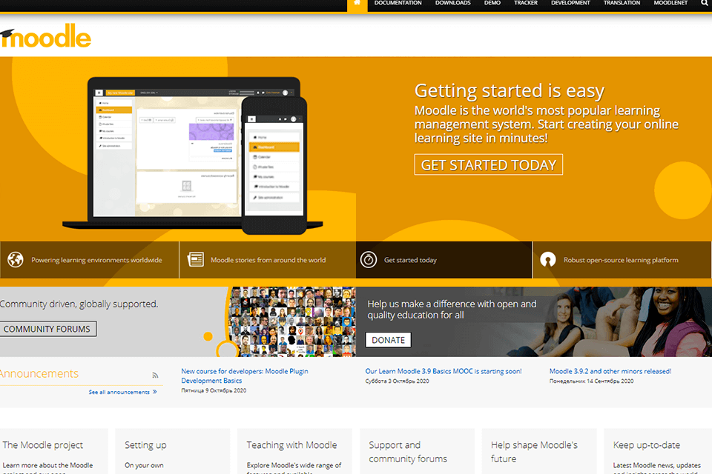Click the community photo mosaic image
This screenshot has width=712, height=474.
[x=293, y=321]
